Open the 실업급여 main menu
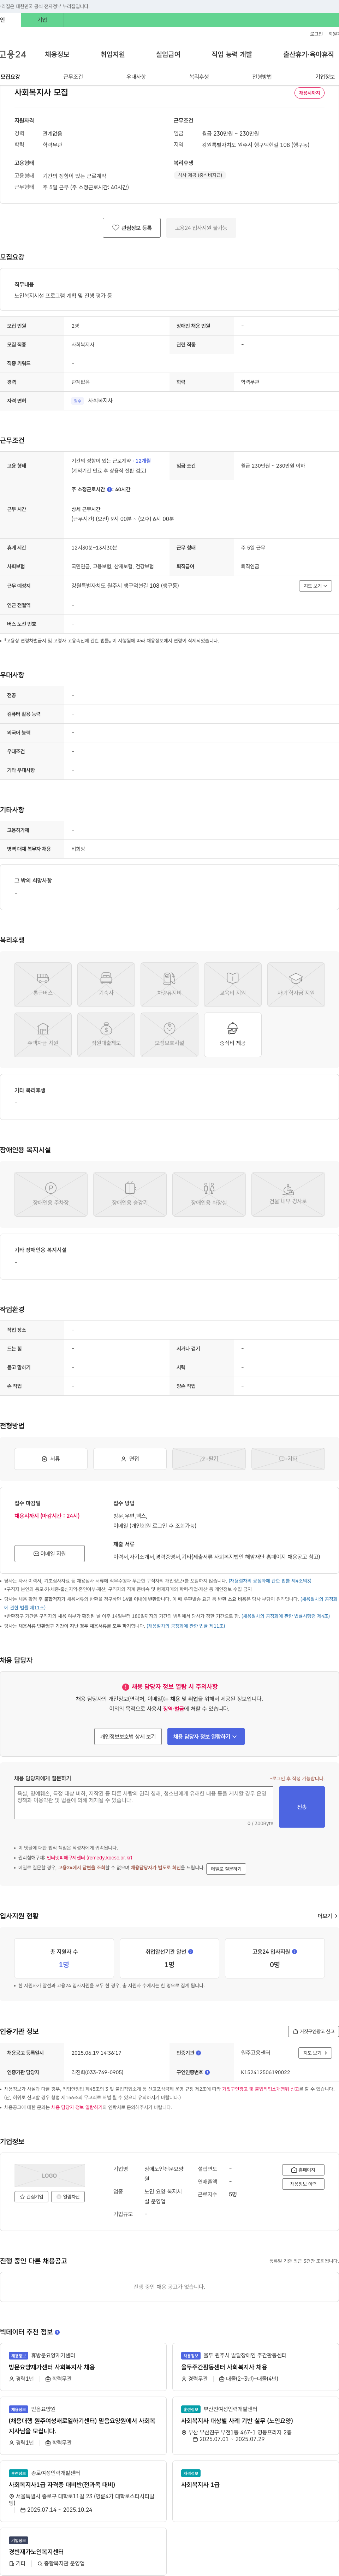Screen dimensions: 339x2576 (168, 54)
